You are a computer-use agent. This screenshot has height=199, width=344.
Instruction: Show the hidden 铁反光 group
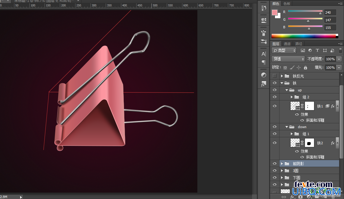coord(274,76)
